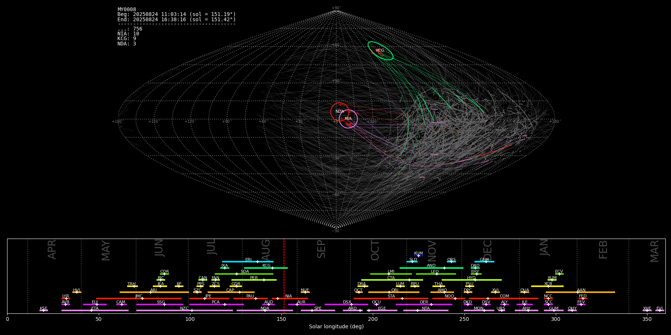
Task: Select the HYD shower bar
Action: (472, 280)
